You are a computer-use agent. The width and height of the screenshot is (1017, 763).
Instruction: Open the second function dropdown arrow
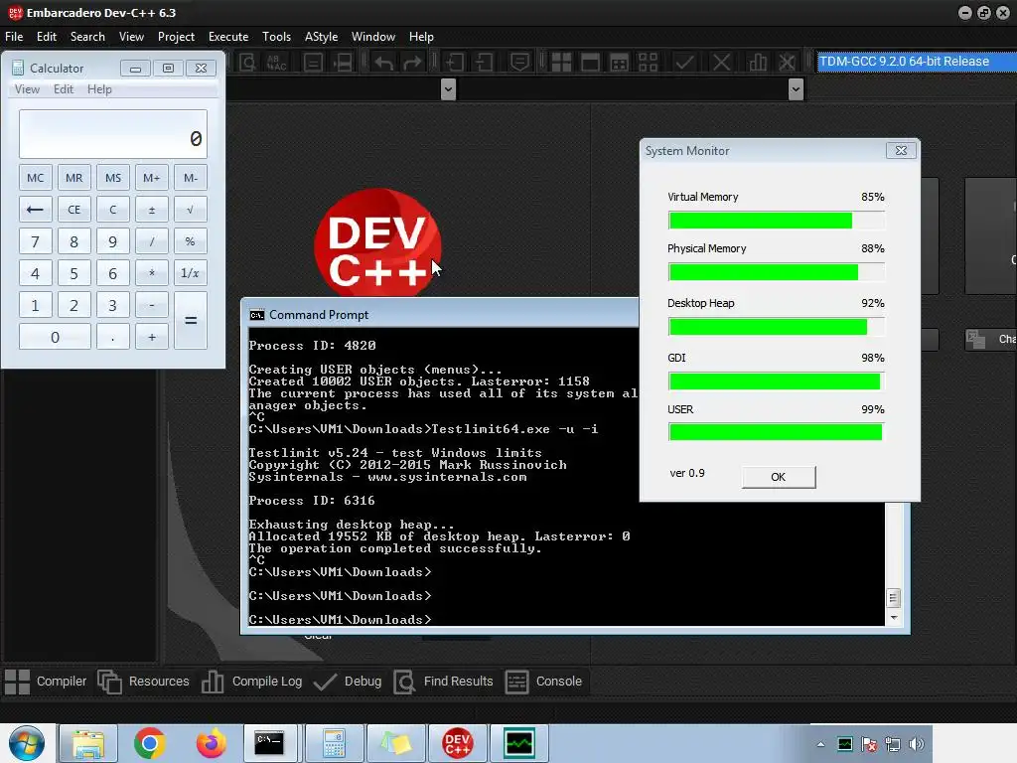coord(796,89)
